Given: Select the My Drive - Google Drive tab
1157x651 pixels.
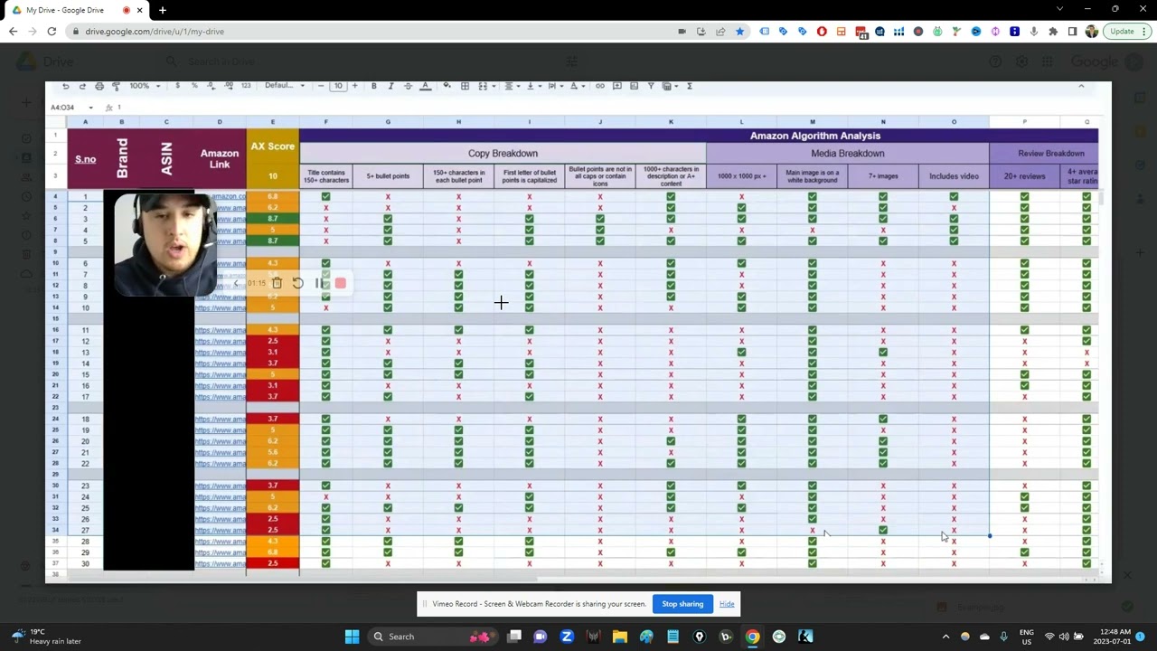Looking at the screenshot, I should 77,10.
